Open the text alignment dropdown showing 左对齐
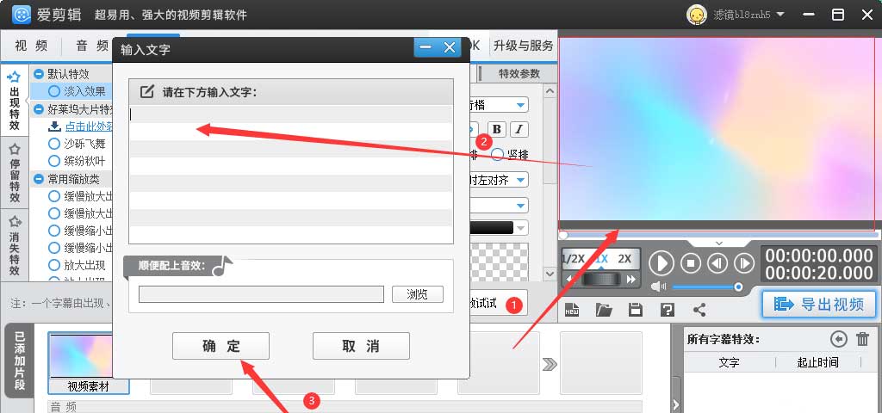The image size is (882, 413). pyautogui.click(x=521, y=180)
